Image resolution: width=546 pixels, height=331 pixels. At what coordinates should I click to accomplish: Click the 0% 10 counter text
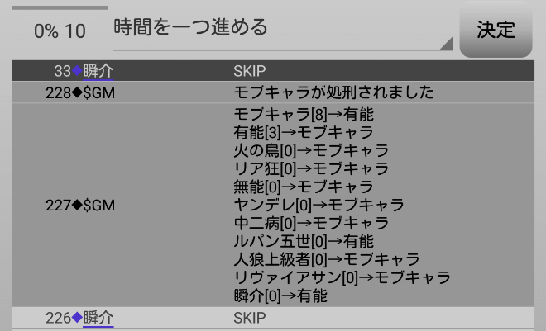tap(59, 31)
